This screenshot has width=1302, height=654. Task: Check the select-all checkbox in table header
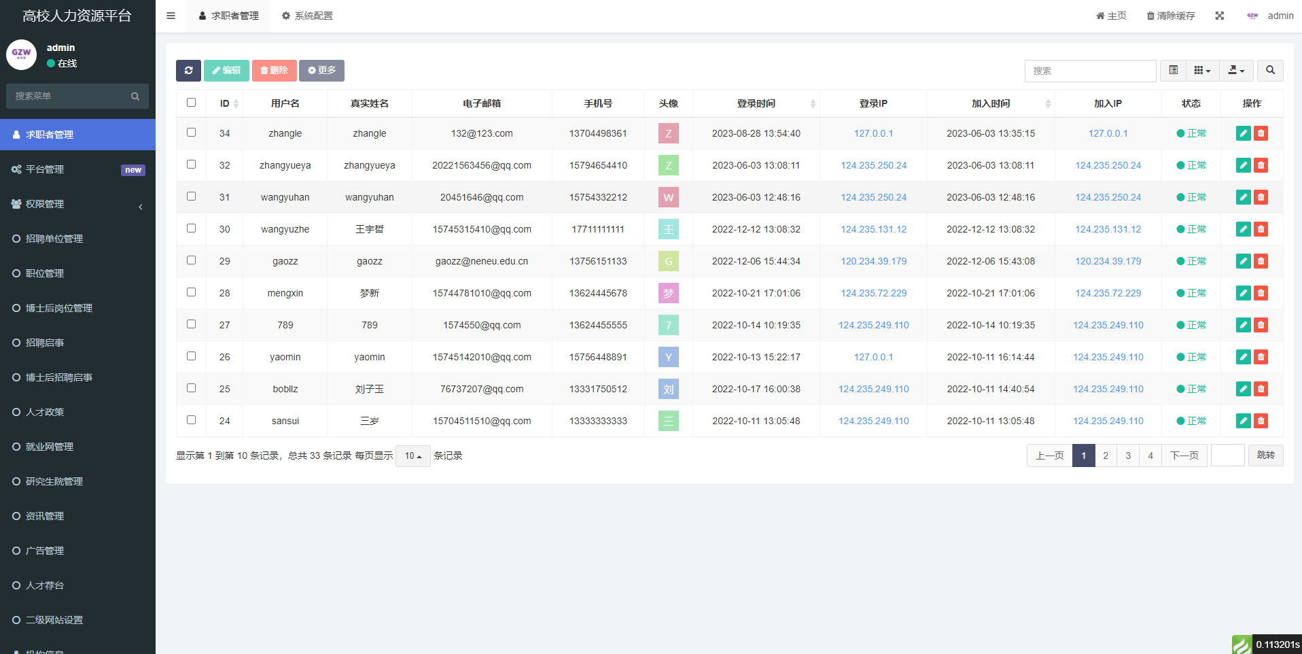tap(191, 103)
